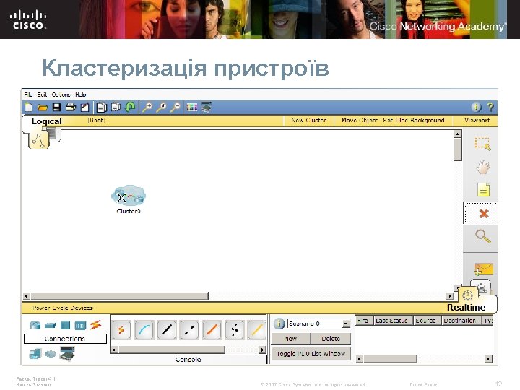The height and width of the screenshot is (390, 520).
Task: Open the Custom Devices Dialog icon
Action: coord(206,107)
